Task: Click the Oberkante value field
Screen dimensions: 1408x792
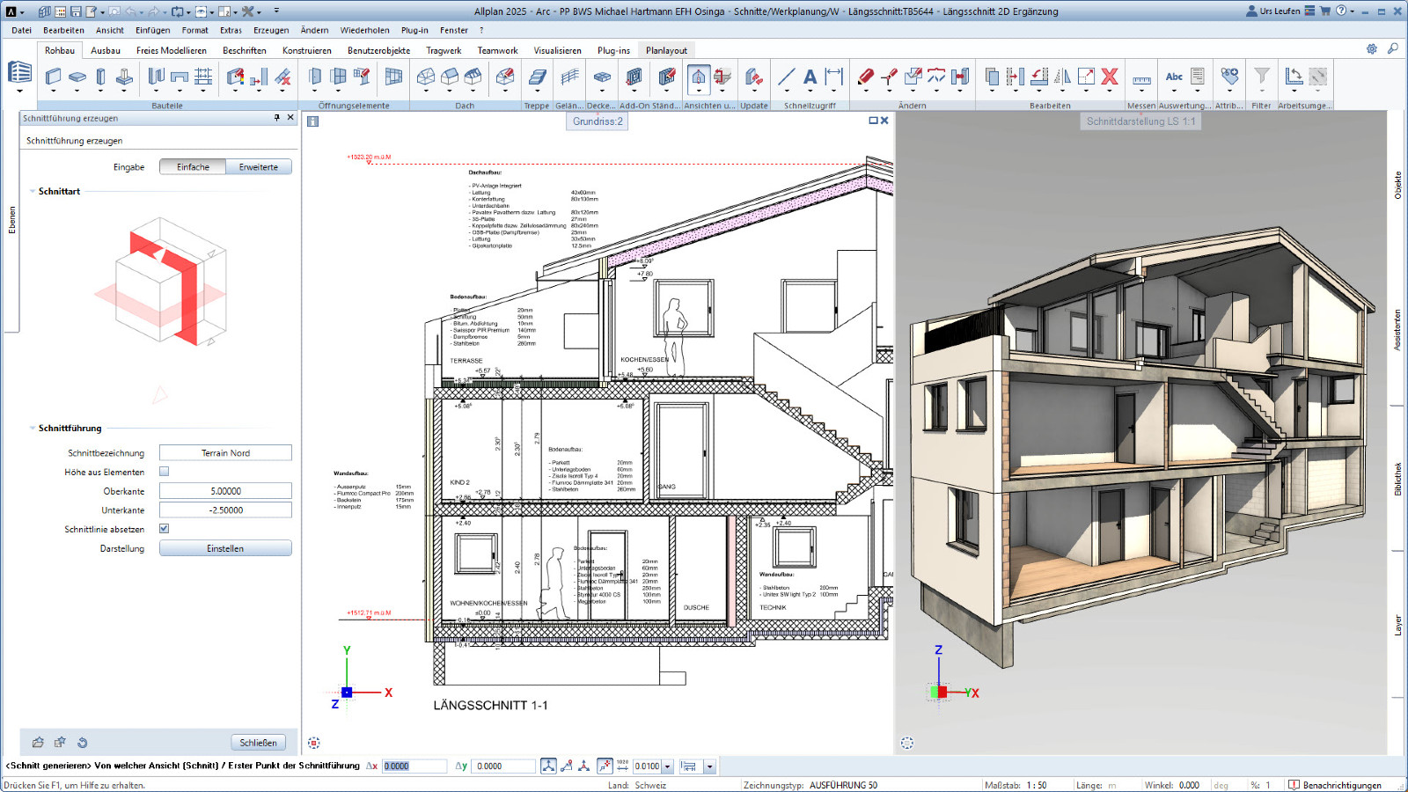Action: (x=225, y=491)
